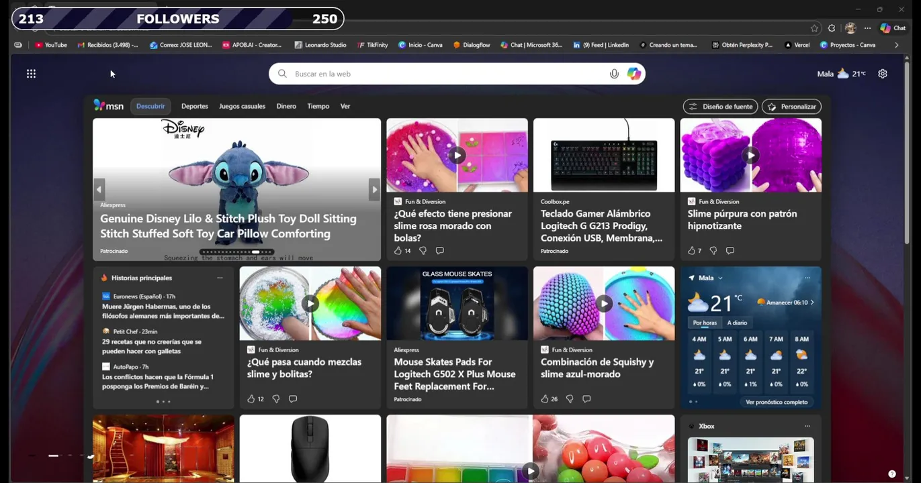Play the pink slime video thumbnail

point(457,156)
